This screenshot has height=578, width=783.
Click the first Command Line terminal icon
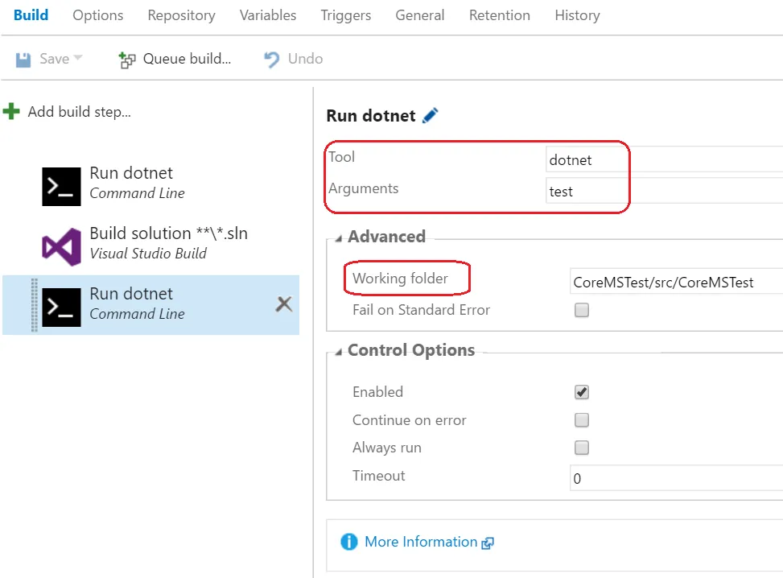pyautogui.click(x=61, y=187)
